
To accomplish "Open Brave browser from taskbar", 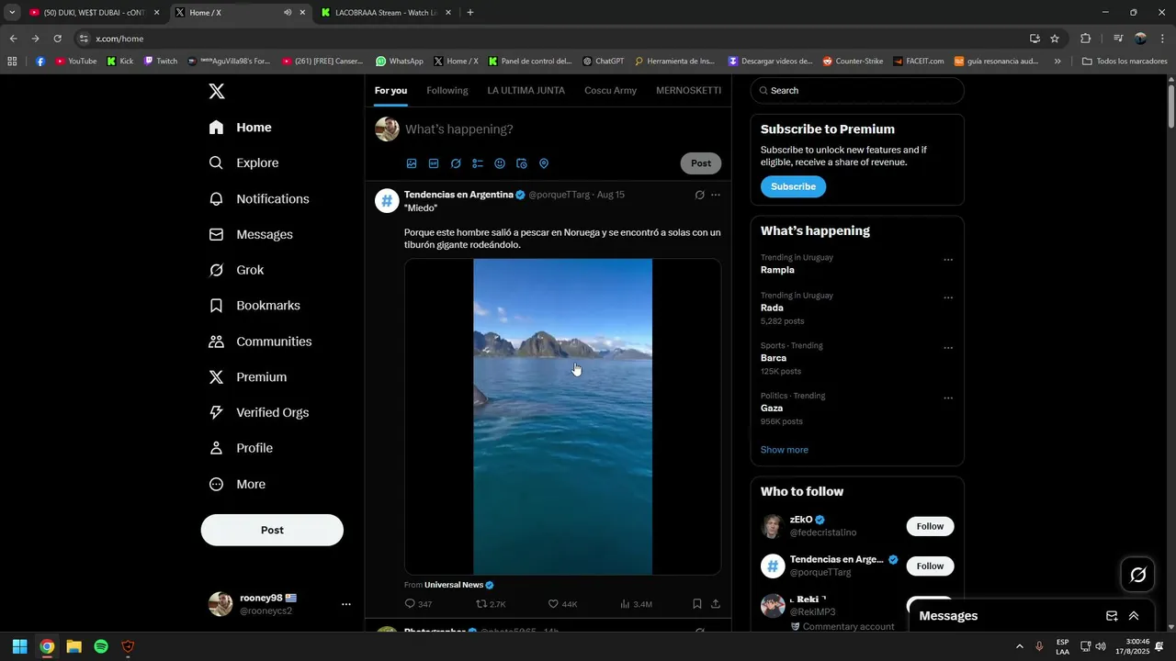I will point(128,646).
